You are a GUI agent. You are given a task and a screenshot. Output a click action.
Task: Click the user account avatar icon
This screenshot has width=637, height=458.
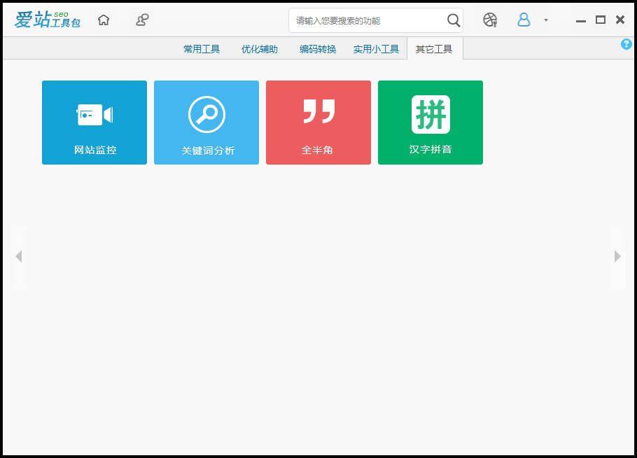(524, 20)
